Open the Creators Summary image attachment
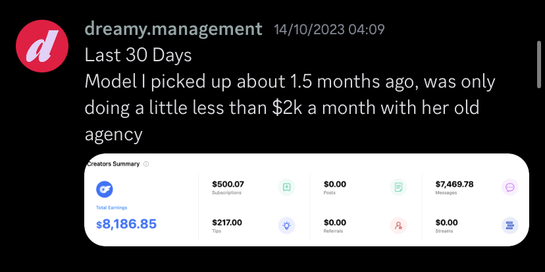 pos(307,200)
